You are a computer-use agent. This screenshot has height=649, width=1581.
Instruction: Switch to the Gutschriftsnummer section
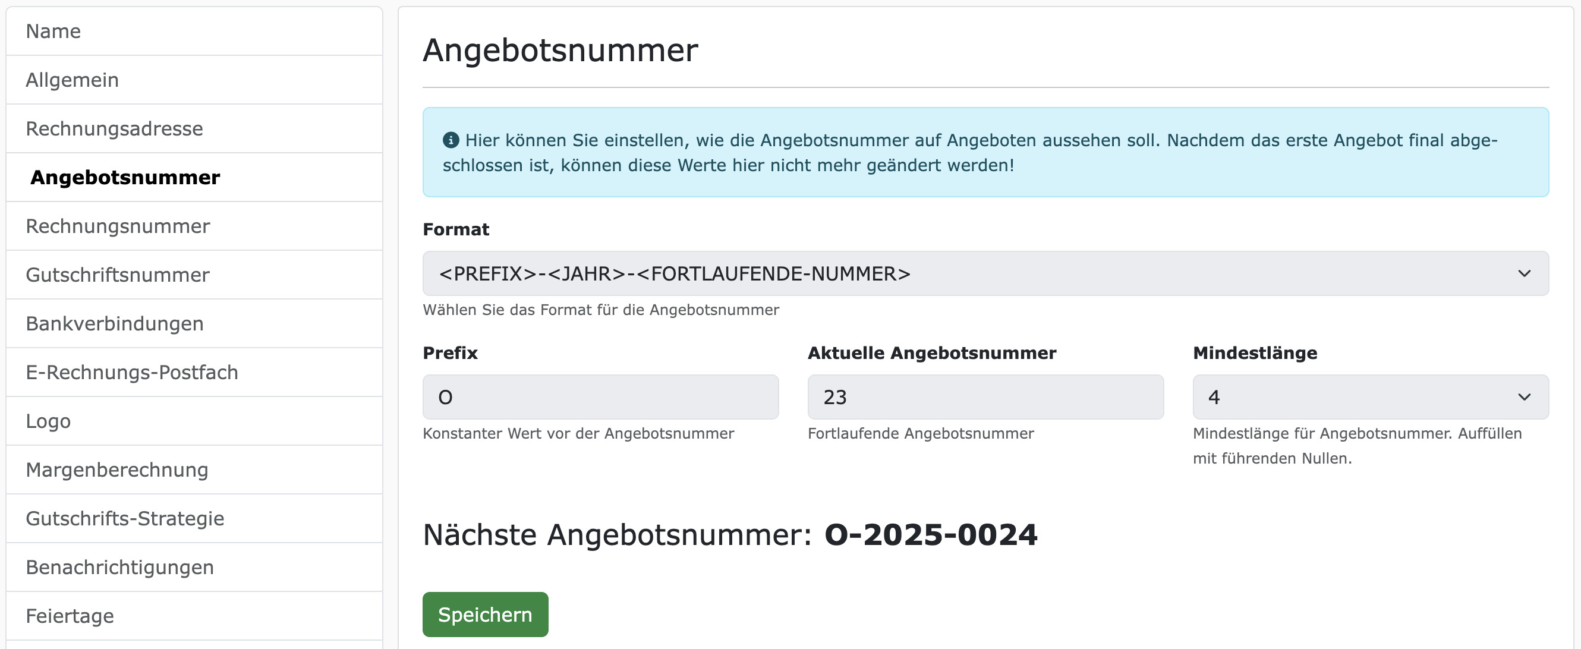click(116, 275)
